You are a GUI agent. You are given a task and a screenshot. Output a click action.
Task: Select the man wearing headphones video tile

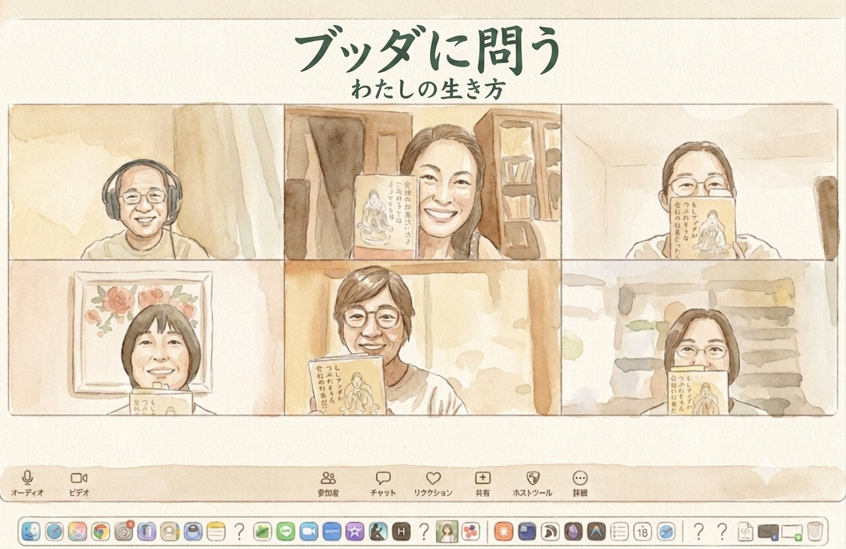146,181
